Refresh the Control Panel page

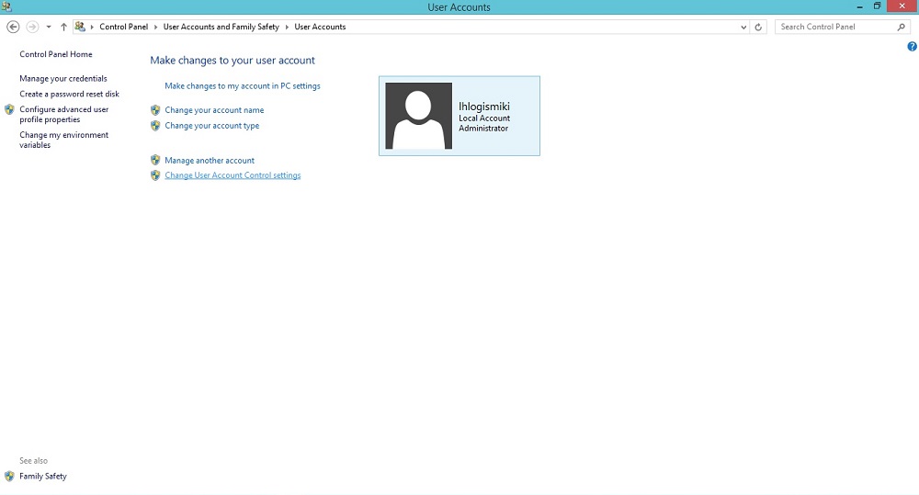pos(758,27)
